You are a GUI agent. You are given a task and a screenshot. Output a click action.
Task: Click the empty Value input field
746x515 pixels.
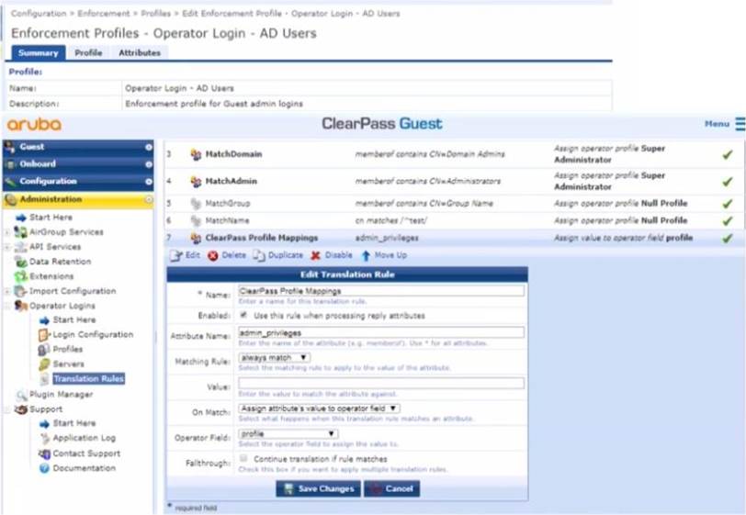point(381,383)
